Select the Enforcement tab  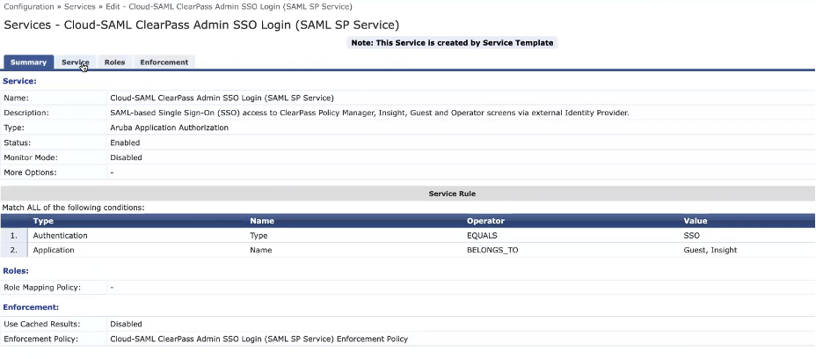pos(164,62)
